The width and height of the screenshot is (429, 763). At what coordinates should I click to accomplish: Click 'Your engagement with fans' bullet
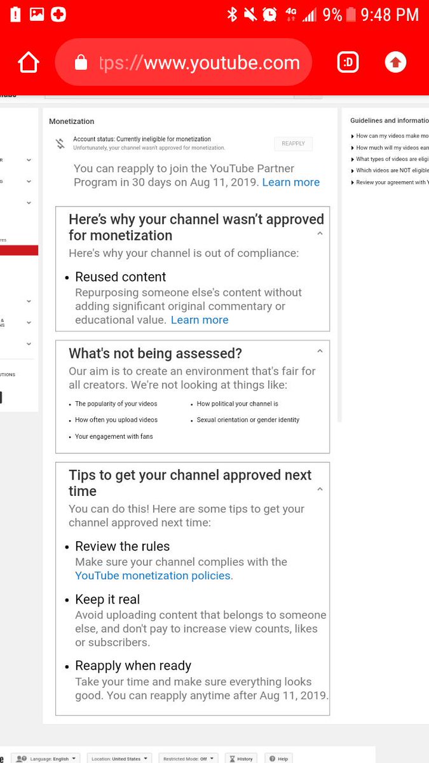click(114, 437)
